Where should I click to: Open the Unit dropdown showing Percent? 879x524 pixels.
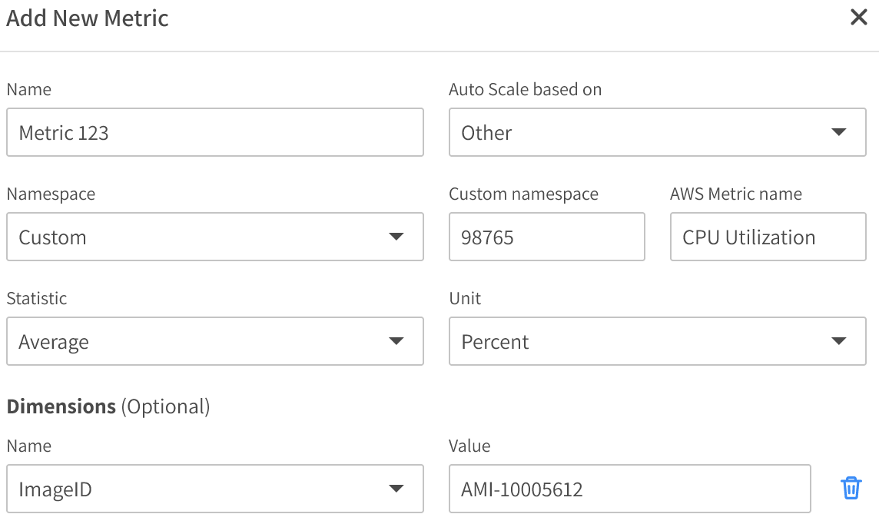click(x=658, y=341)
